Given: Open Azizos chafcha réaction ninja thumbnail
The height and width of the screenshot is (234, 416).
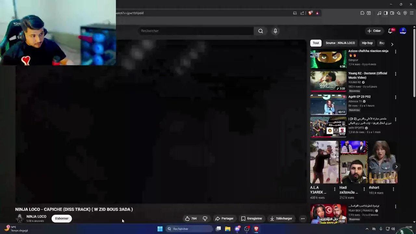Looking at the screenshot, I should tap(328, 59).
